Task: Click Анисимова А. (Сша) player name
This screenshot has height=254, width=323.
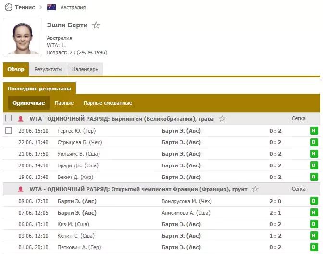Action: tap(186, 213)
